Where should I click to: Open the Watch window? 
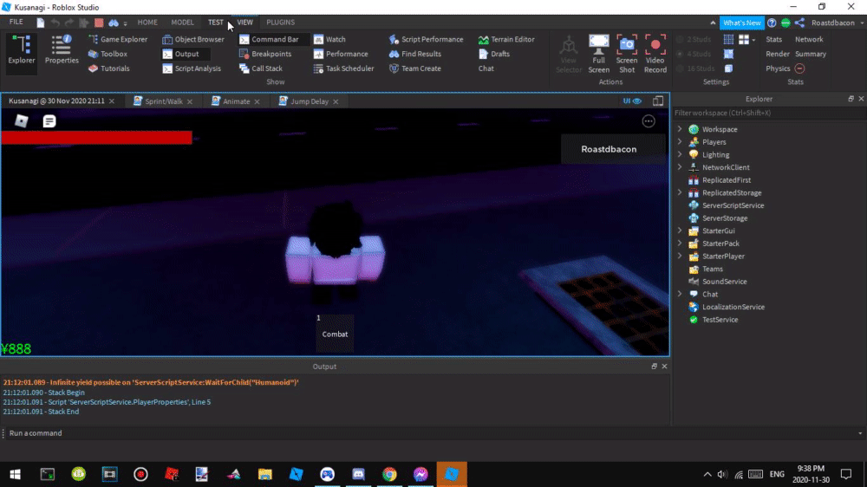[329, 39]
